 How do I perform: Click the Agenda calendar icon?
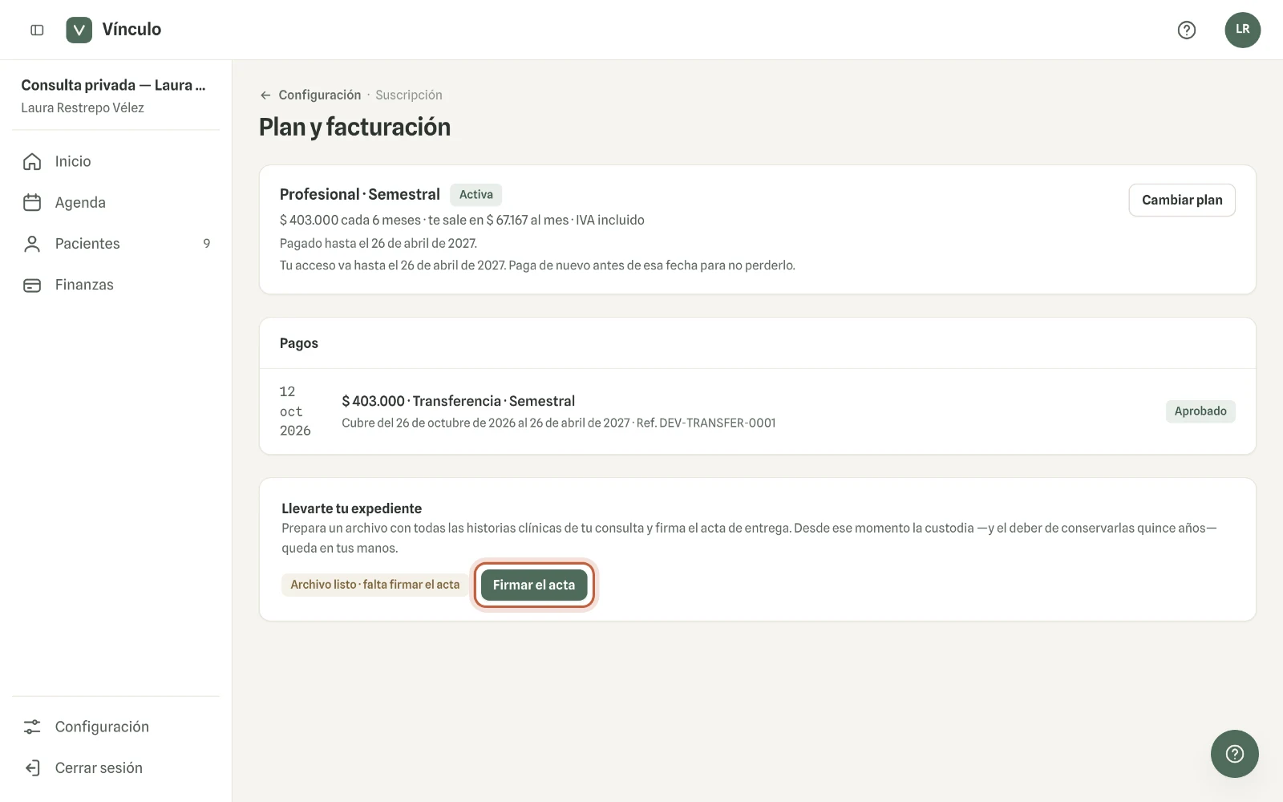click(32, 202)
